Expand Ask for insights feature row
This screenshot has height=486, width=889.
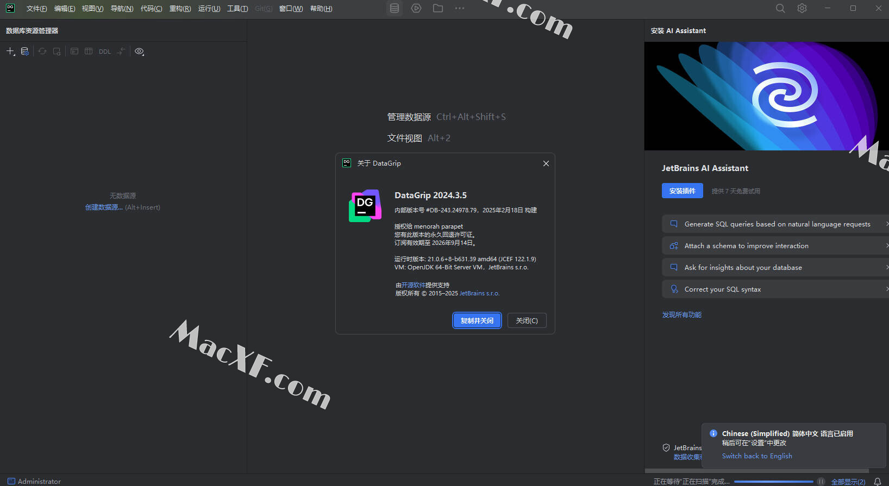(775, 267)
